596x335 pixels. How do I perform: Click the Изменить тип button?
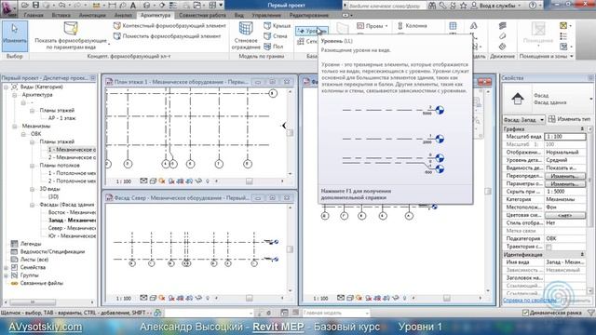click(569, 119)
